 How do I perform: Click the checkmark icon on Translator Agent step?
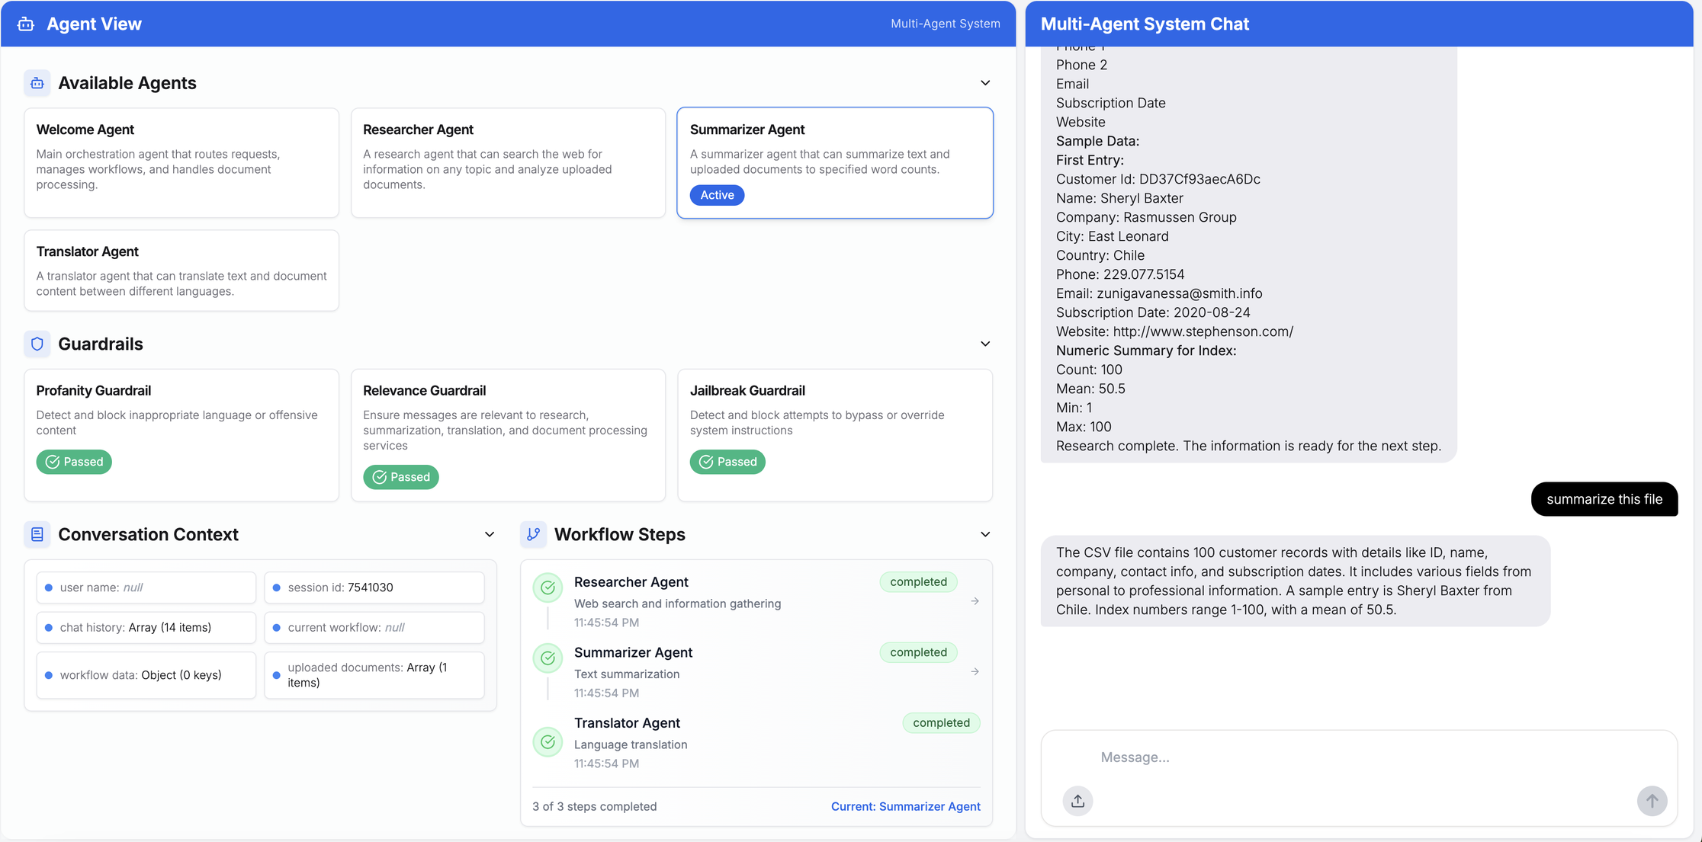[548, 741]
